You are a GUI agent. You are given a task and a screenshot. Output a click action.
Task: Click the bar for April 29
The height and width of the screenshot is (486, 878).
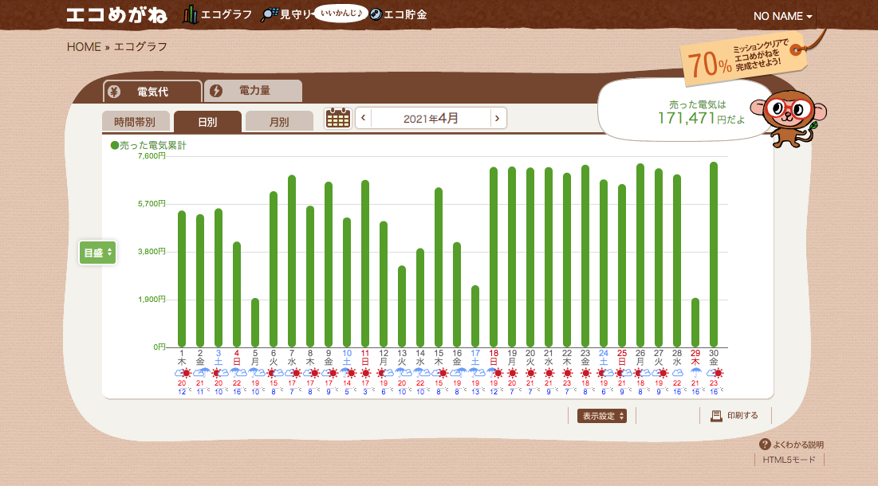(x=695, y=323)
